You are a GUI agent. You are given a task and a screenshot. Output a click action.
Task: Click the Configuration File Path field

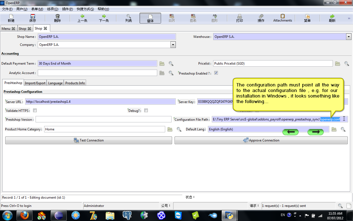280,119
